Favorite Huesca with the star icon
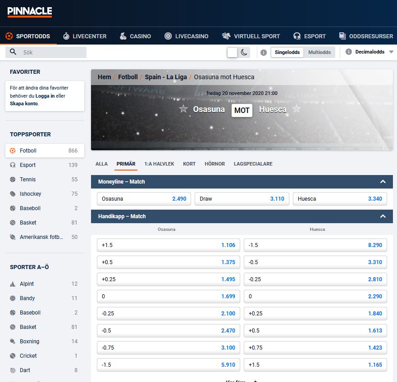The image size is (397, 382). (x=296, y=109)
